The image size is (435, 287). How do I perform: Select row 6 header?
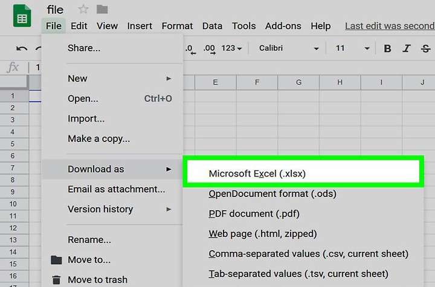[x=14, y=156]
